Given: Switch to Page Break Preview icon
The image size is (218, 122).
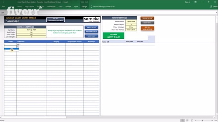Looking at the screenshot, I should (x=192, y=120).
